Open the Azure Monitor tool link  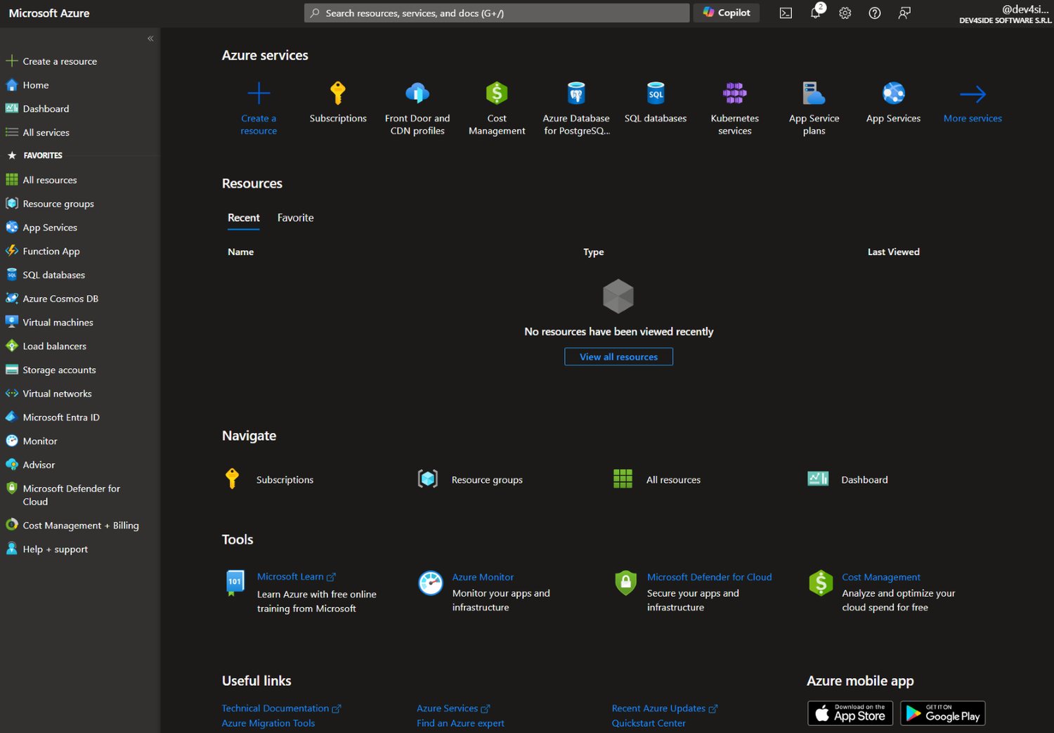(483, 577)
